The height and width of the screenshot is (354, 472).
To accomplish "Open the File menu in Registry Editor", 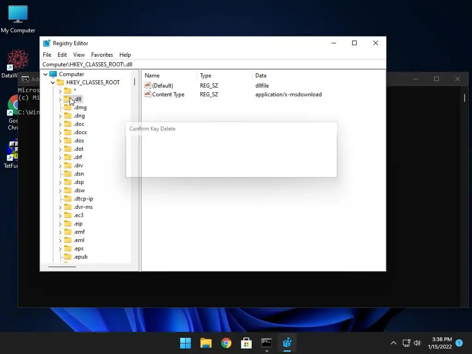I will pos(47,55).
